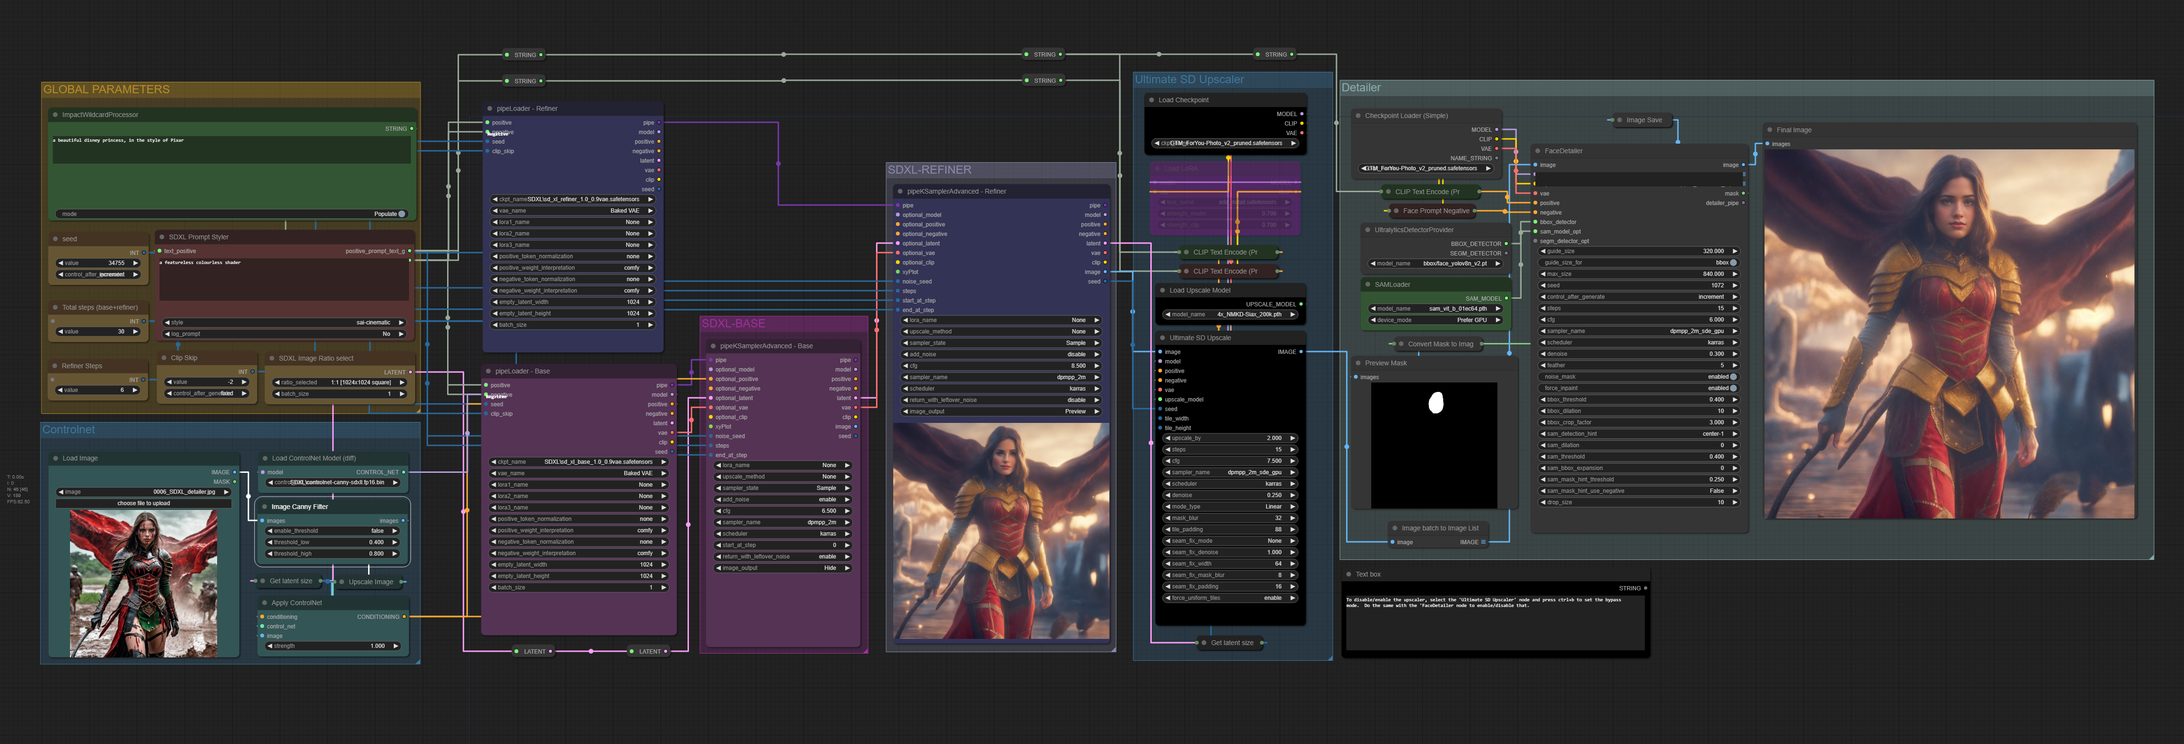Click the Preview Mask node collapse dot
The width and height of the screenshot is (2184, 744).
click(1358, 362)
